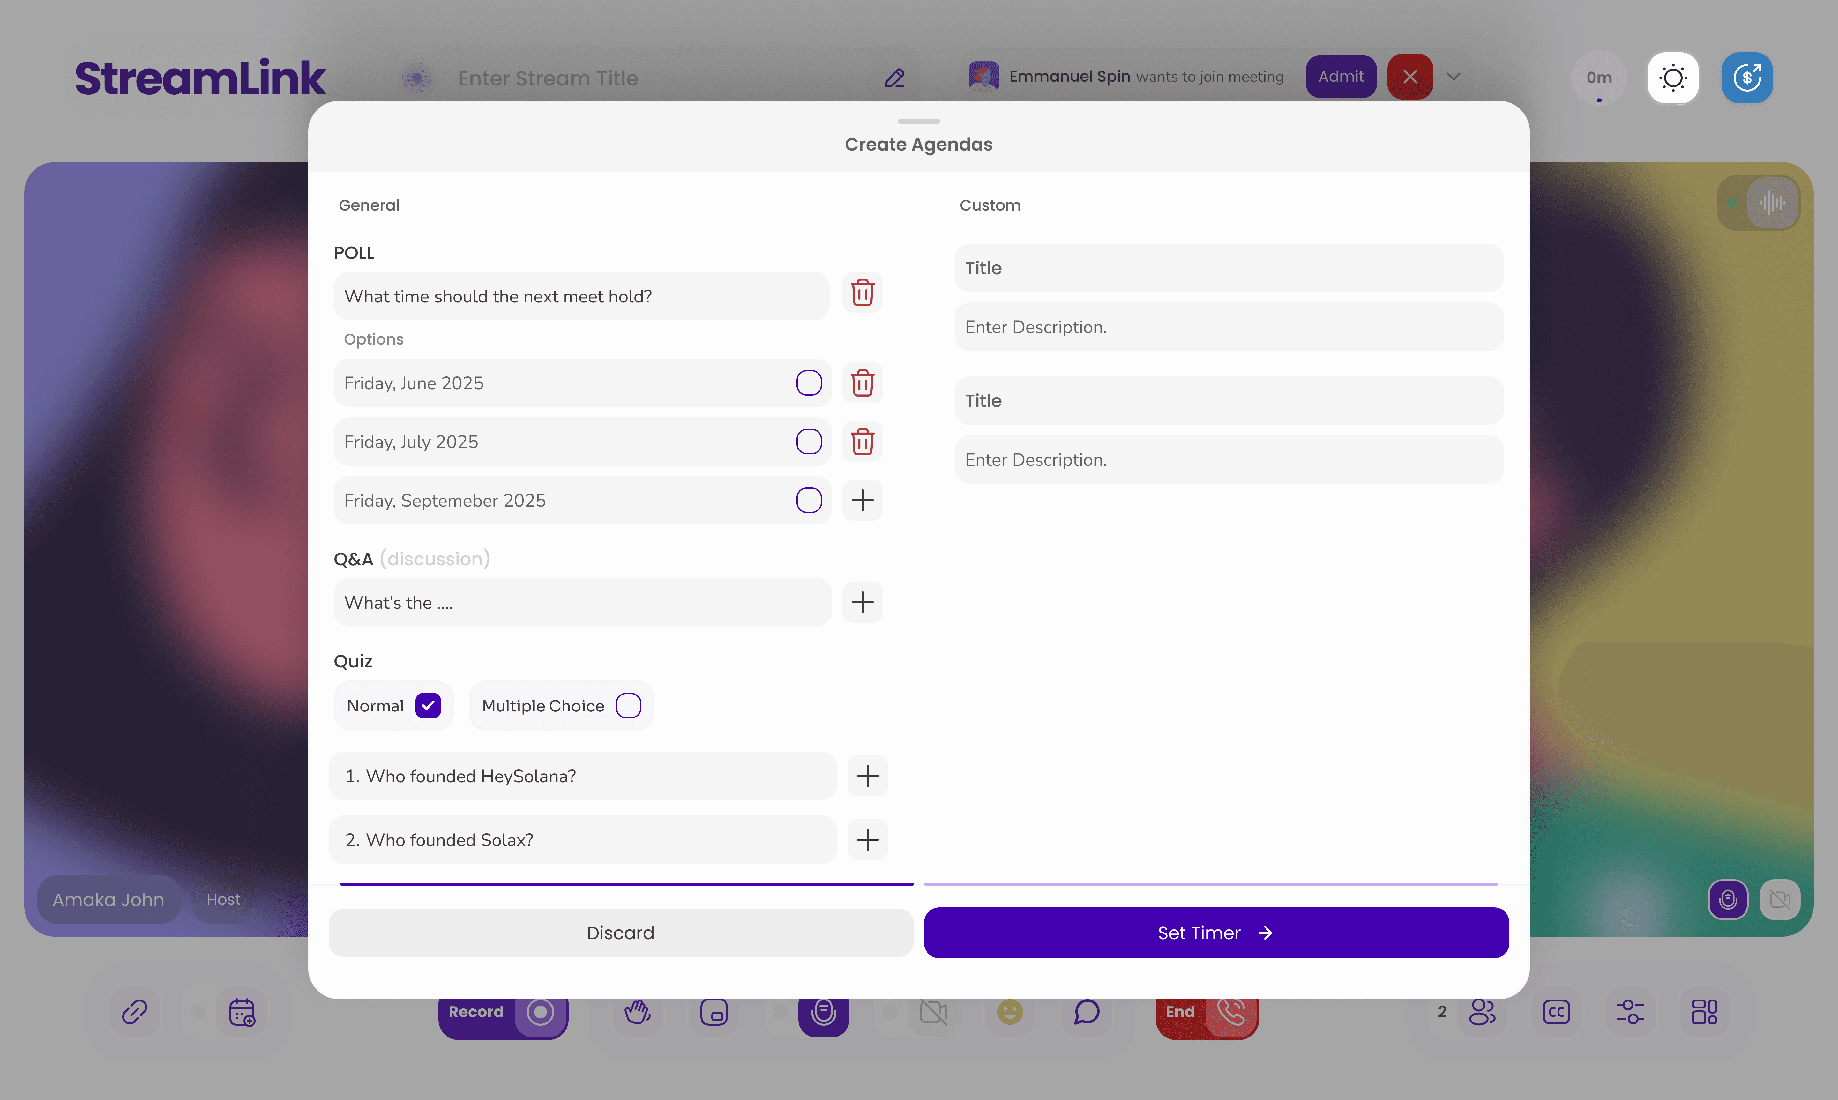Add option after Friday, Septemeber 2025

862,500
